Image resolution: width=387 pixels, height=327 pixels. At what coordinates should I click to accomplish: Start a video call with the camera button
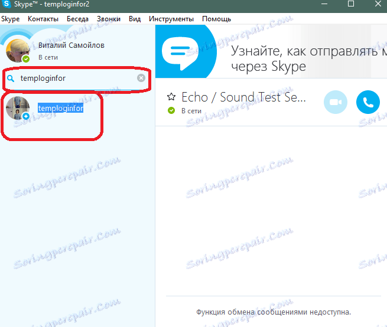(x=336, y=102)
